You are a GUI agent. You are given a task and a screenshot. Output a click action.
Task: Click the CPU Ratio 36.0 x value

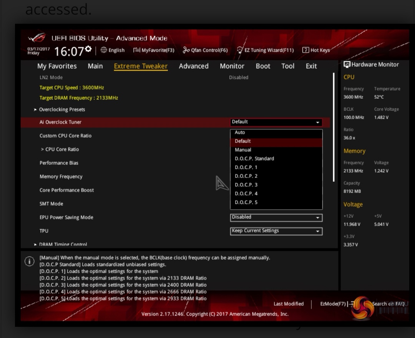(349, 138)
